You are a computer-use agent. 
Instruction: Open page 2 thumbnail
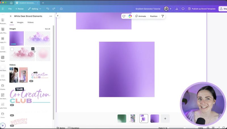click(x=133, y=119)
